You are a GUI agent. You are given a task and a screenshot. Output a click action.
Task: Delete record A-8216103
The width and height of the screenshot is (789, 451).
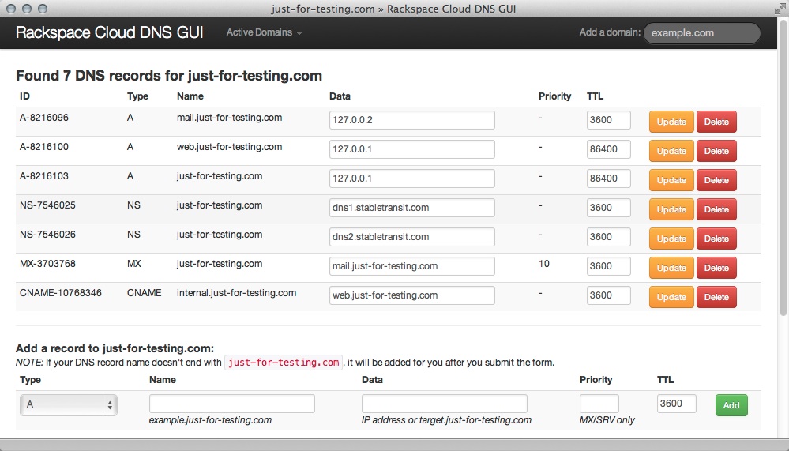tap(716, 180)
